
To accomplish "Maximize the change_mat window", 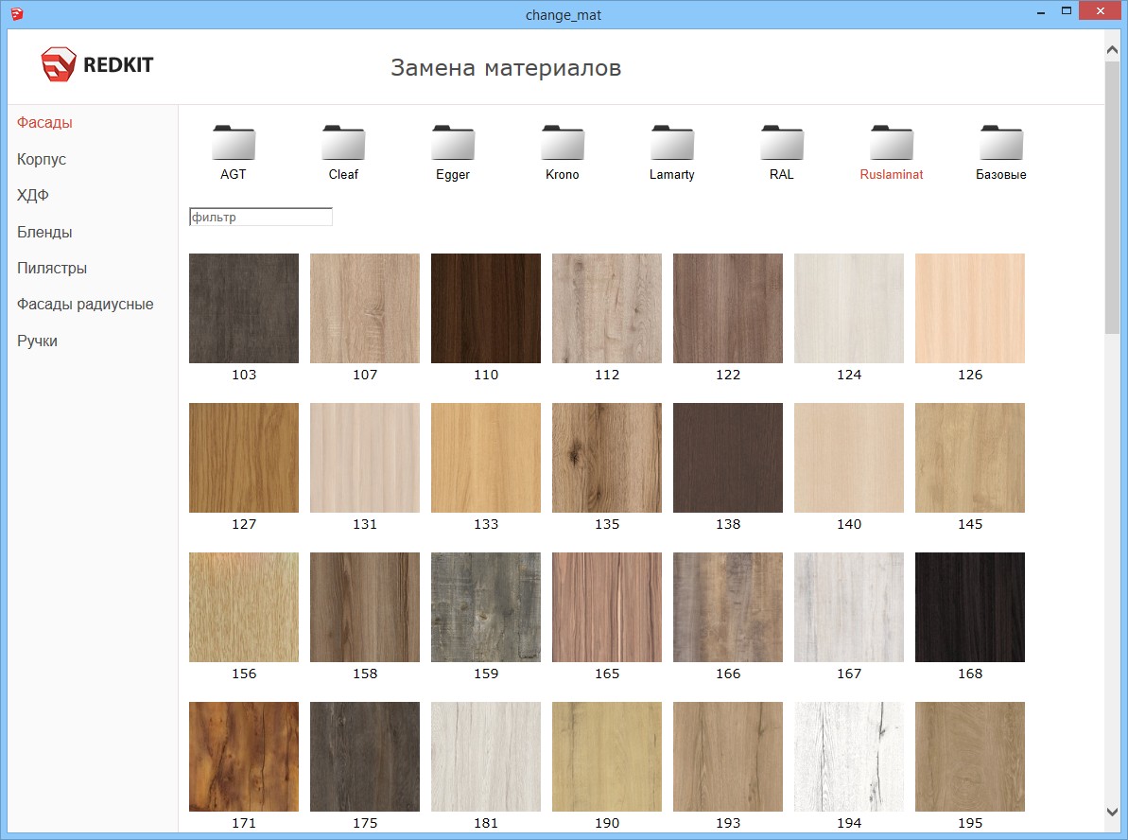I will tap(1067, 11).
